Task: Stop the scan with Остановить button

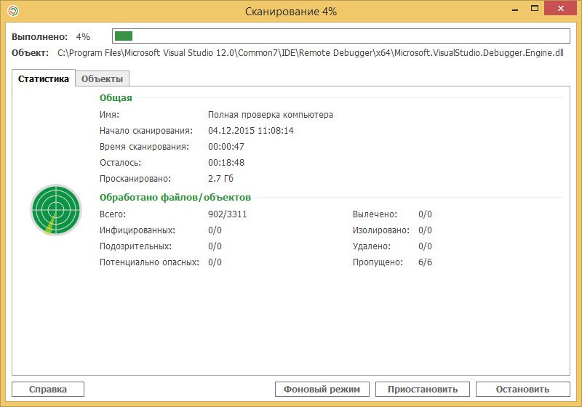Action: point(522,390)
